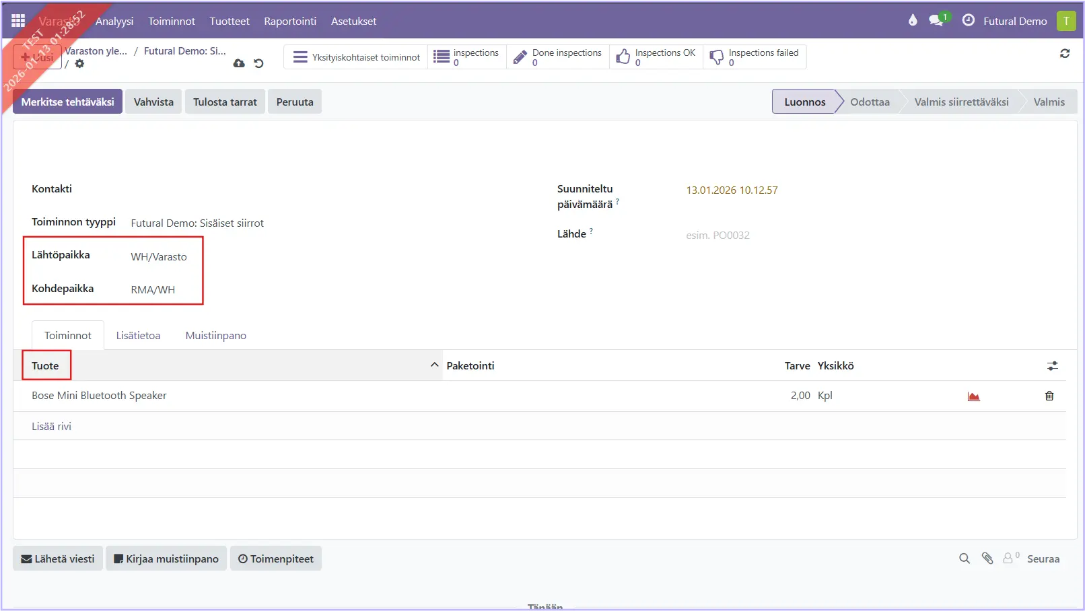Screen dimensions: 1085x611
Task: Click the refresh icon at top right
Action: click(1065, 53)
